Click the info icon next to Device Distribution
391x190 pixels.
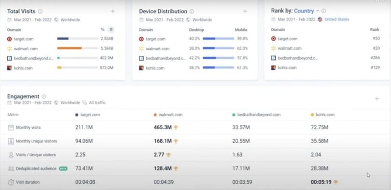click(192, 11)
